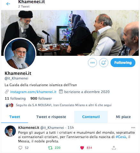View the 900 follower list
The height and width of the screenshot is (153, 140).
[x=41, y=98]
